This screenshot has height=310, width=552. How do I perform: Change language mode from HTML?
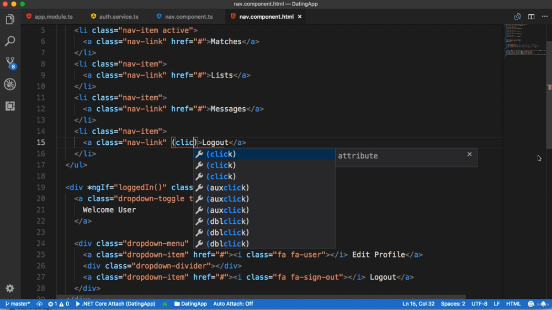[513, 304]
